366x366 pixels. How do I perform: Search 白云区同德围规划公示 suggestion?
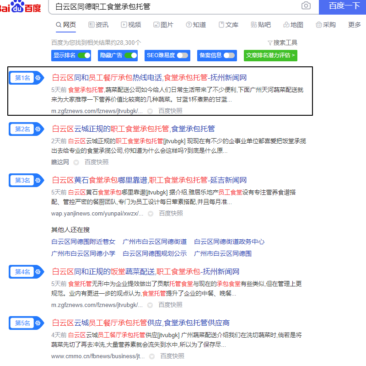(155, 253)
